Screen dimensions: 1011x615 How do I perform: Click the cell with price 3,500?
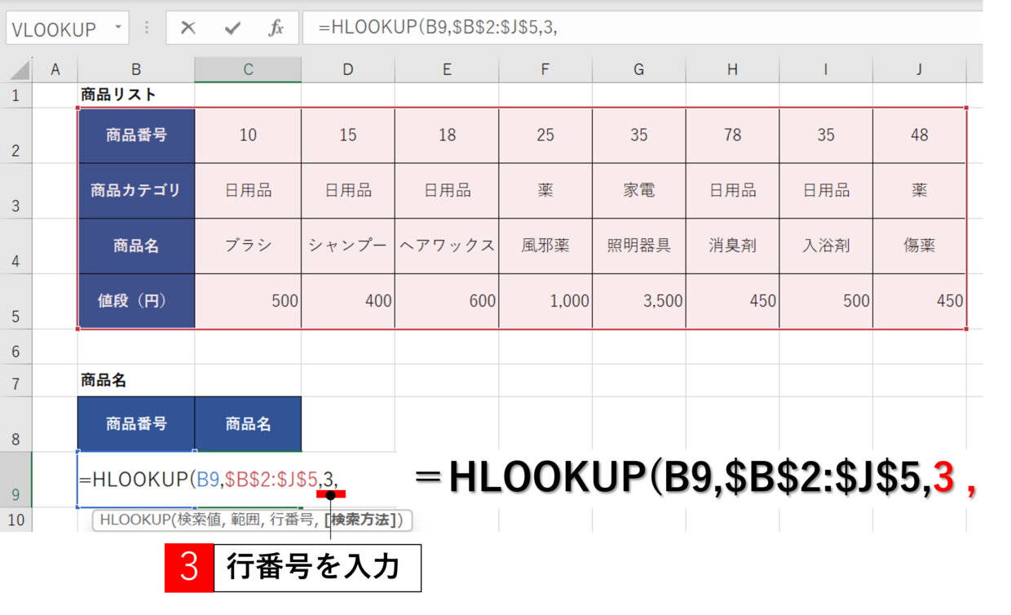tap(638, 301)
